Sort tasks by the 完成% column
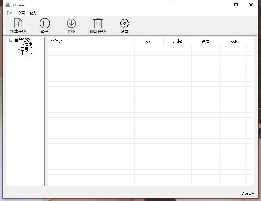This screenshot has width=261, height=201. 178,42
